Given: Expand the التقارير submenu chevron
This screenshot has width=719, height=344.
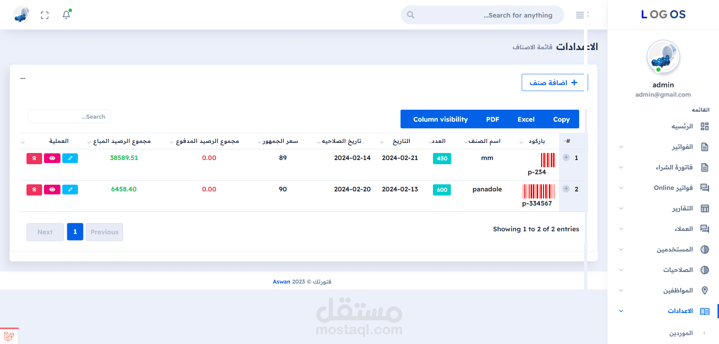Looking at the screenshot, I should click(621, 208).
